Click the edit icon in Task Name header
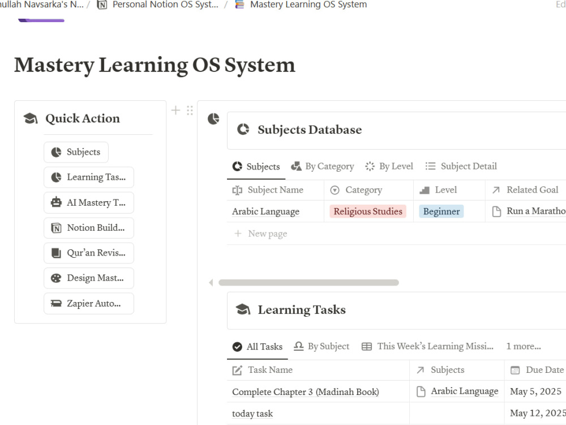The width and height of the screenshot is (566, 425). [x=237, y=370]
